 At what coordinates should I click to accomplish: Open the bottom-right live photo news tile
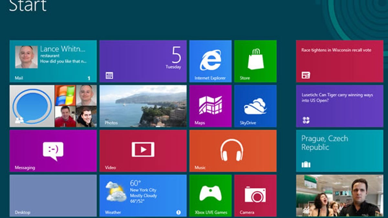pyautogui.click(x=339, y=195)
